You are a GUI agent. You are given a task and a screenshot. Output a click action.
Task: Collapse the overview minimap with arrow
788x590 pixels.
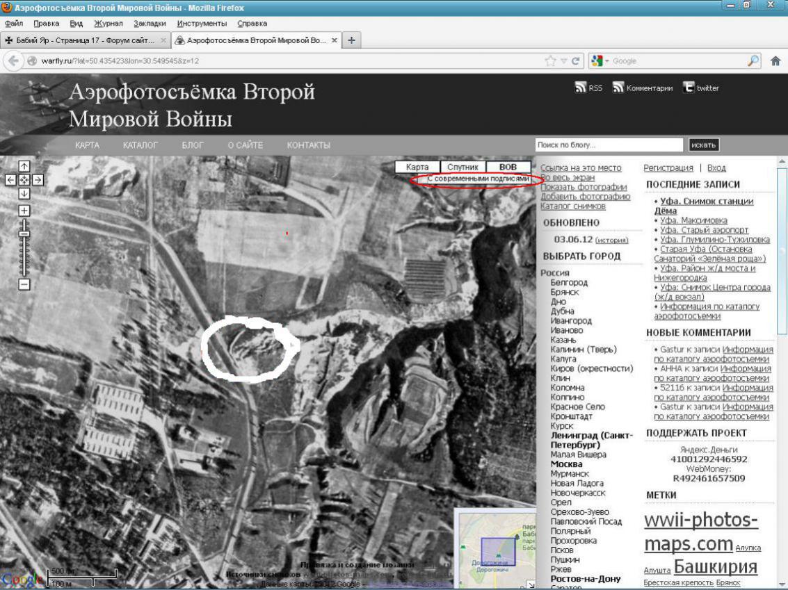[x=531, y=584]
